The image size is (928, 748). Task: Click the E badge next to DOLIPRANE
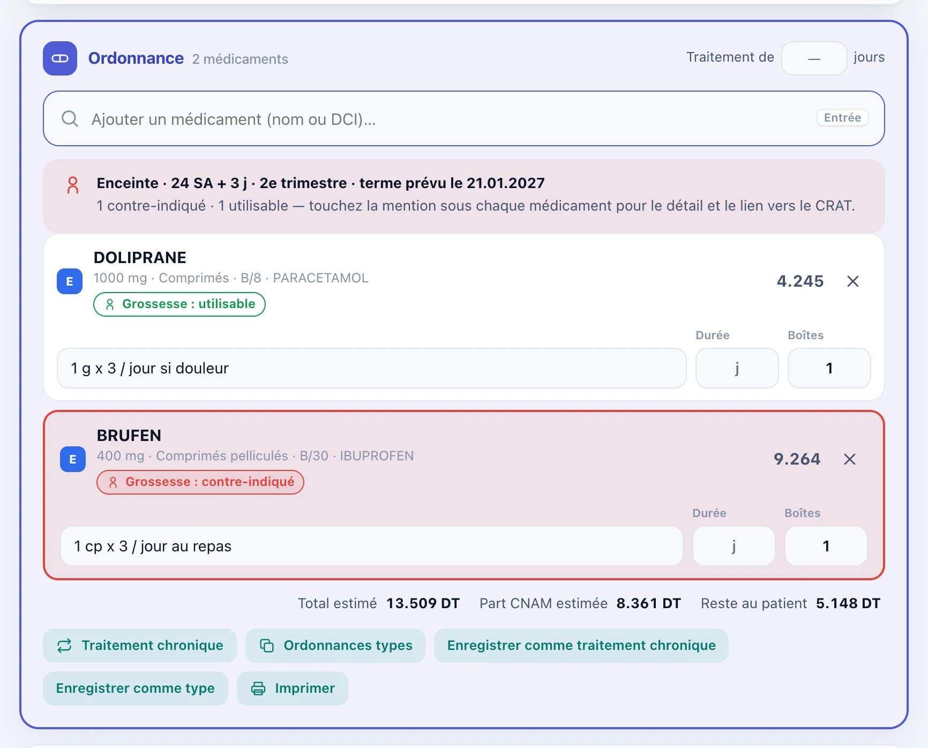(70, 281)
